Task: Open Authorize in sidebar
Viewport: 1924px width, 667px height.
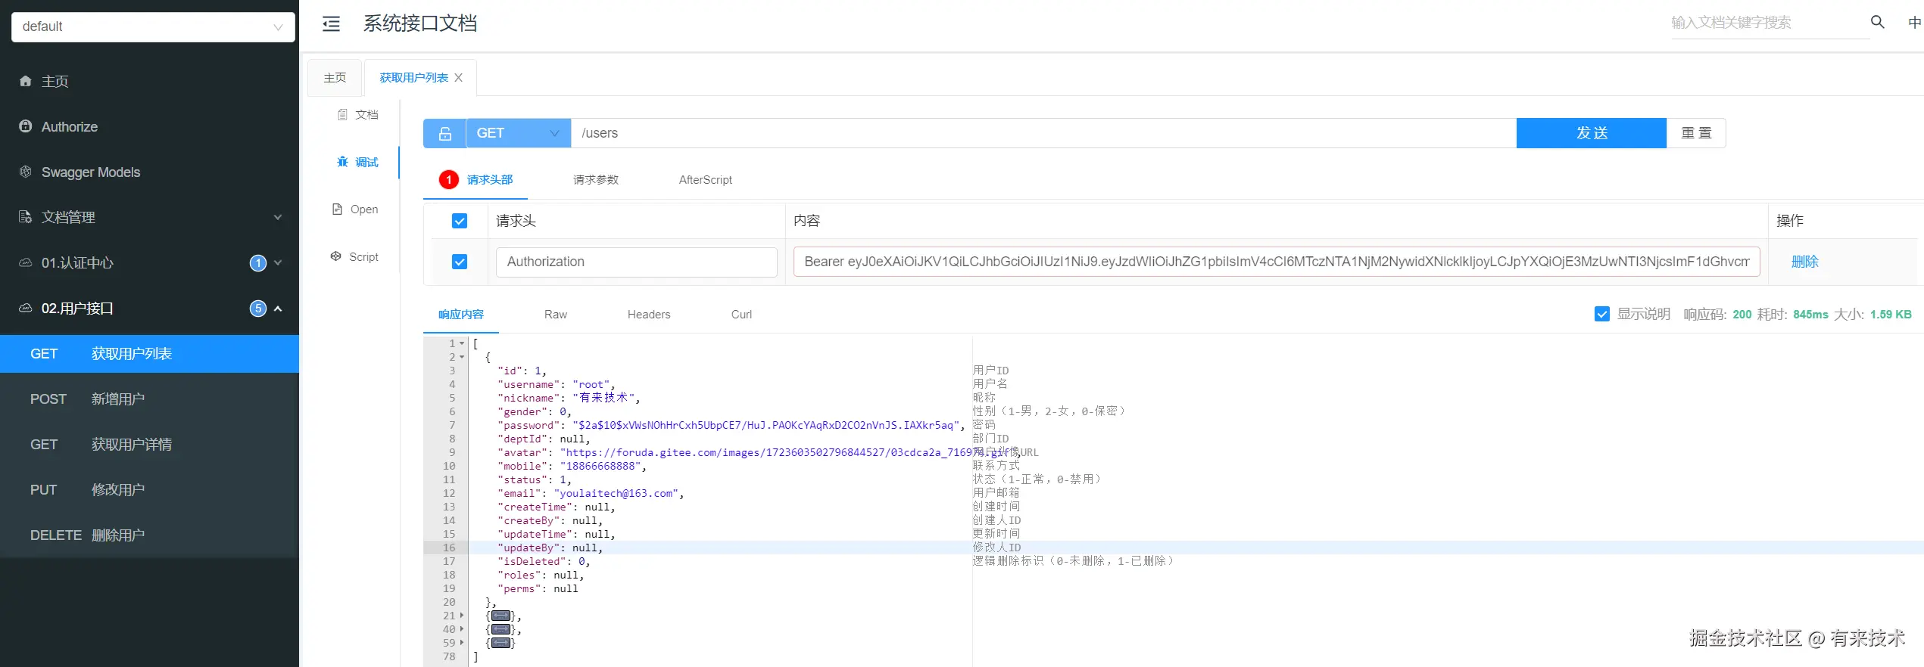Action: (149, 126)
